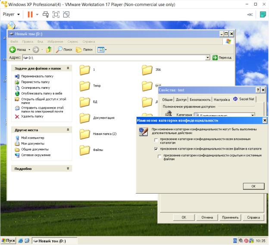Enable assigning category to all nested directories
This screenshot has width=269, height=245.
tap(156, 140)
